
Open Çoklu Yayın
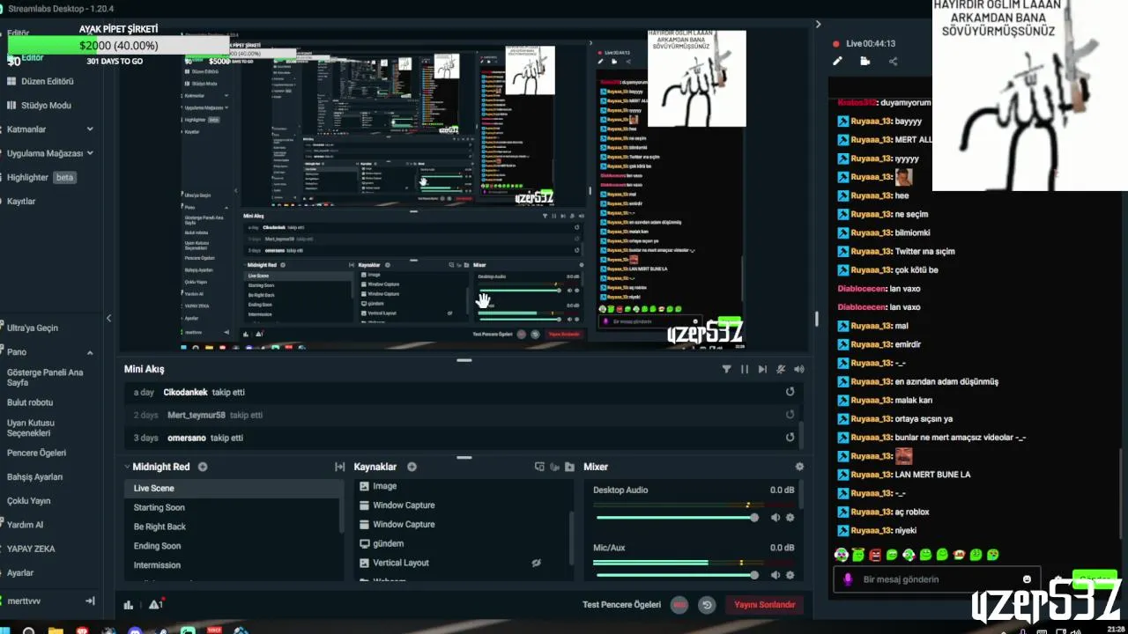[28, 501]
